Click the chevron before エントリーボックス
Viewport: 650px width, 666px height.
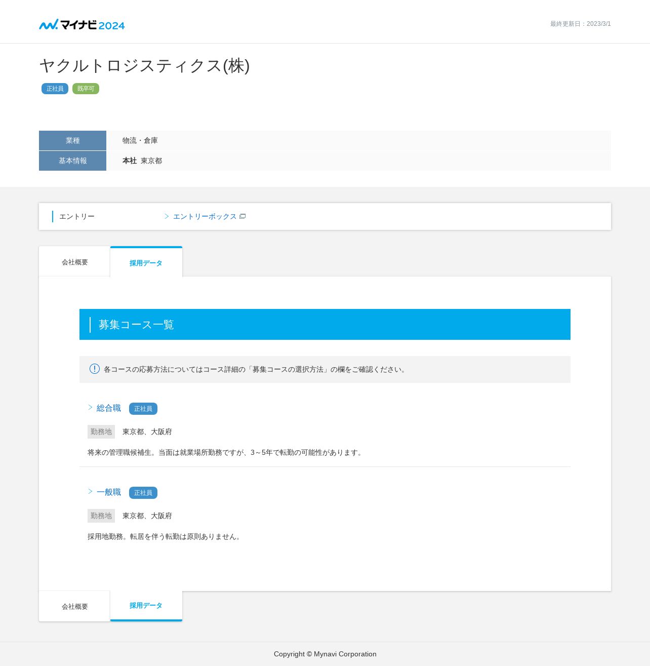coord(167,216)
